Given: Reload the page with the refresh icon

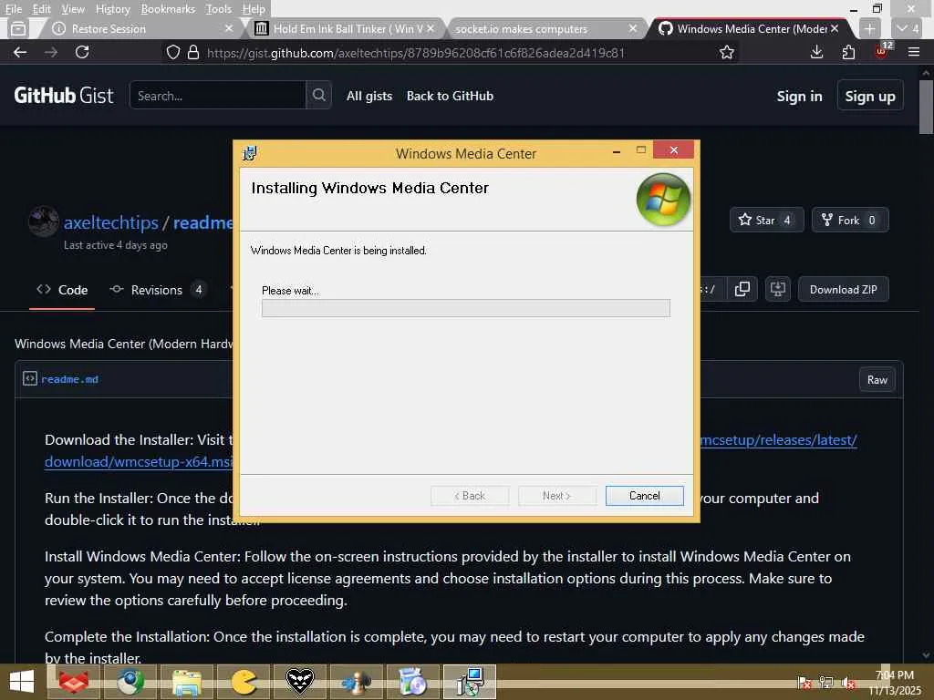Looking at the screenshot, I should pos(82,52).
